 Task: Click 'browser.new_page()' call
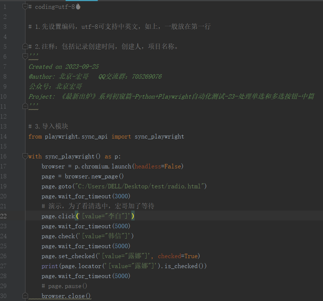coord(94,177)
